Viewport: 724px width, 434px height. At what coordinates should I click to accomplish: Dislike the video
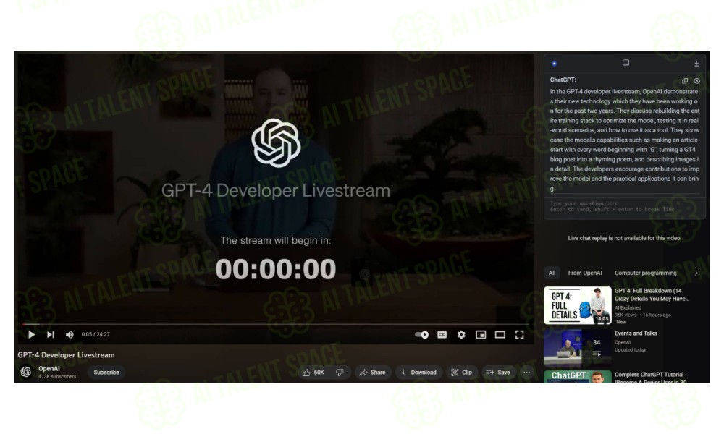coord(340,373)
